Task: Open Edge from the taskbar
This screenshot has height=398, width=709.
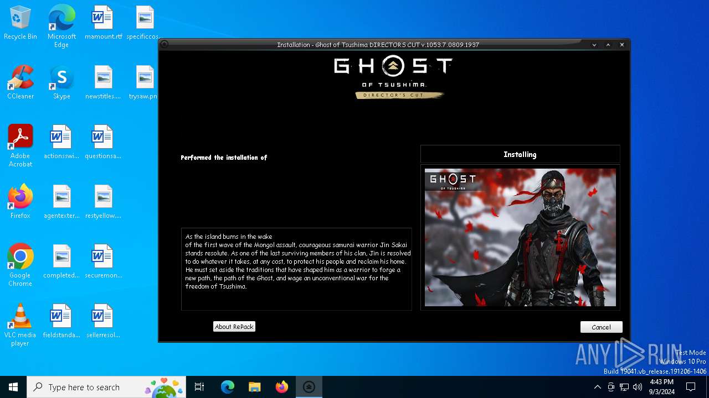Action: [228, 387]
